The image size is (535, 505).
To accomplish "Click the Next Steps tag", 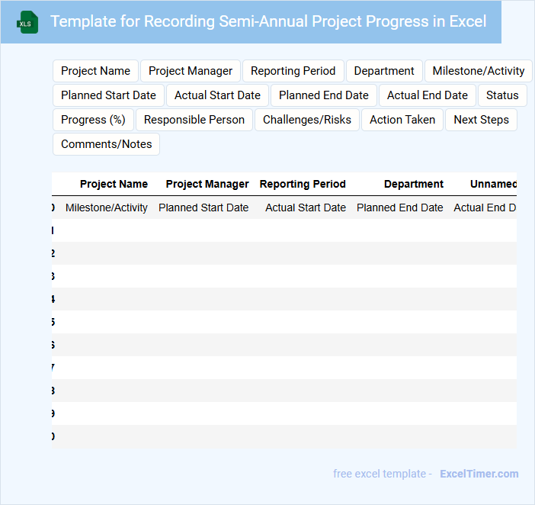I will tap(481, 120).
